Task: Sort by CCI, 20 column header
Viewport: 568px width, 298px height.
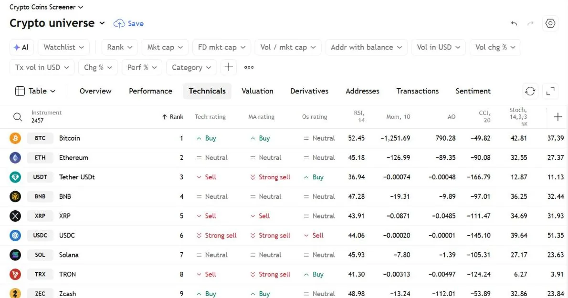Action: [484, 116]
